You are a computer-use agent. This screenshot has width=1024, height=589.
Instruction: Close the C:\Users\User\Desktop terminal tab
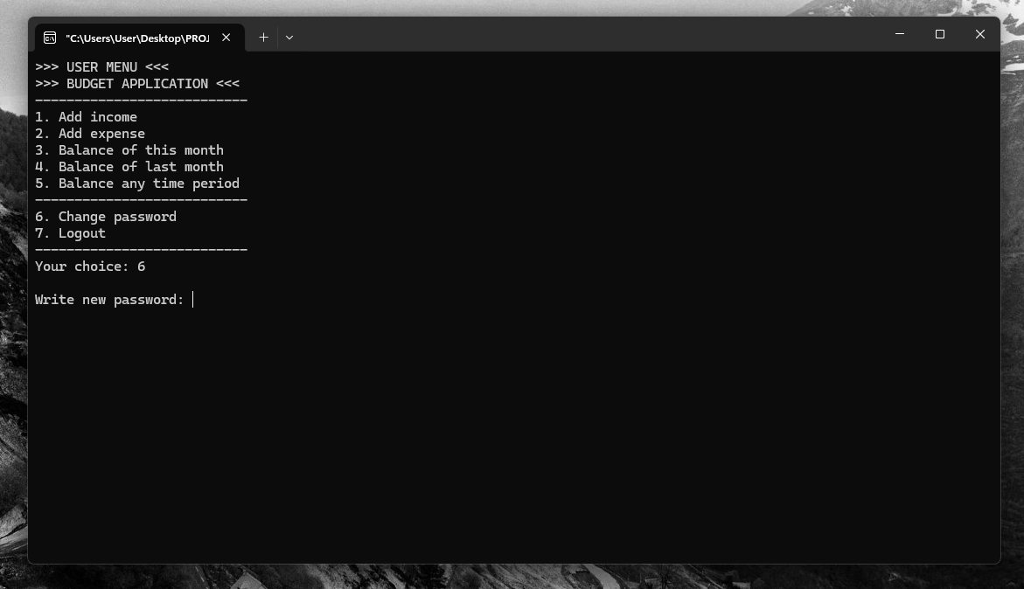click(226, 38)
